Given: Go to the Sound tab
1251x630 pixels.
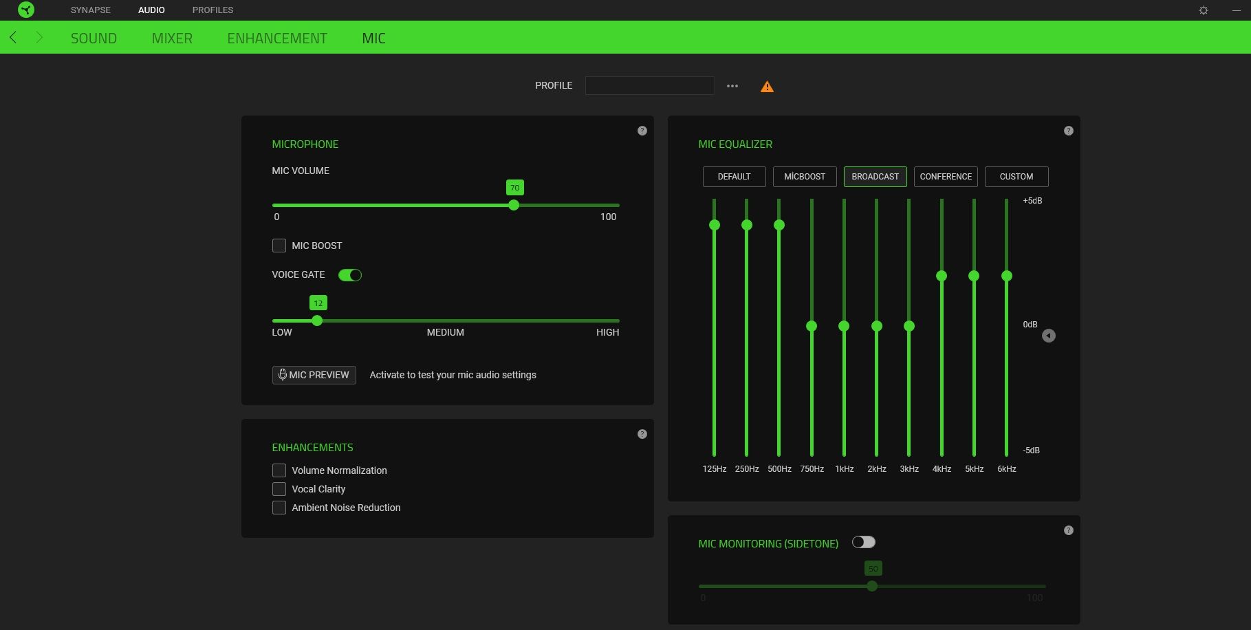Looking at the screenshot, I should 94,39.
